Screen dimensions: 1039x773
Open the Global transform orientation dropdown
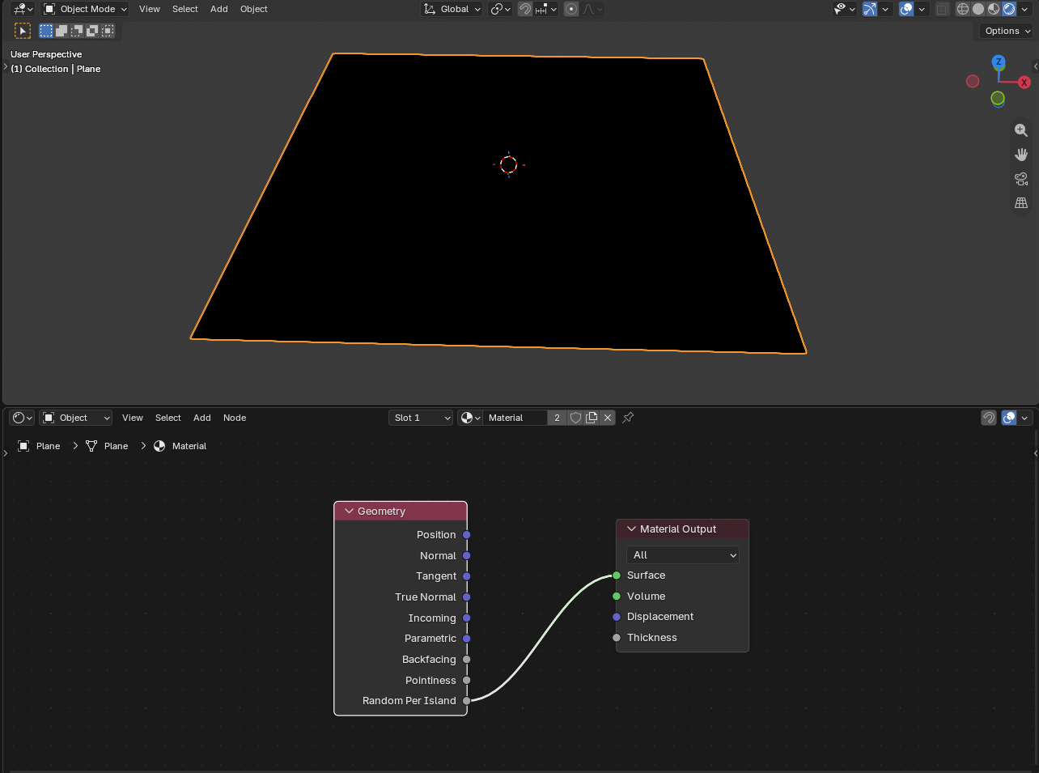coord(452,9)
